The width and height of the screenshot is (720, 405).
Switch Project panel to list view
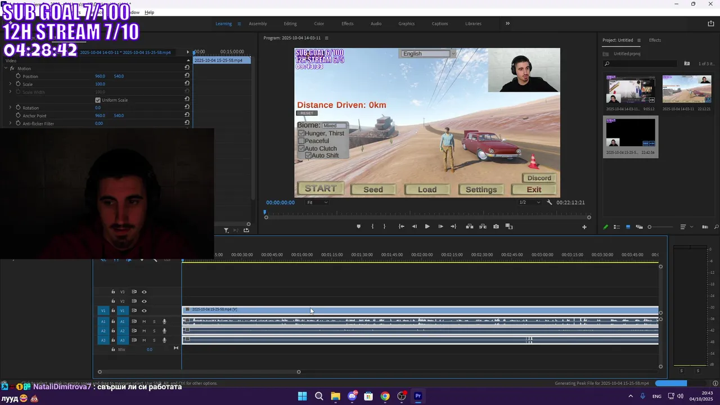pos(617,227)
